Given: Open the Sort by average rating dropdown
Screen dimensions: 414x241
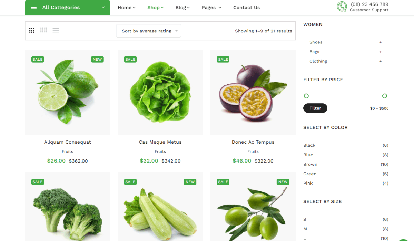Looking at the screenshot, I should click(149, 31).
